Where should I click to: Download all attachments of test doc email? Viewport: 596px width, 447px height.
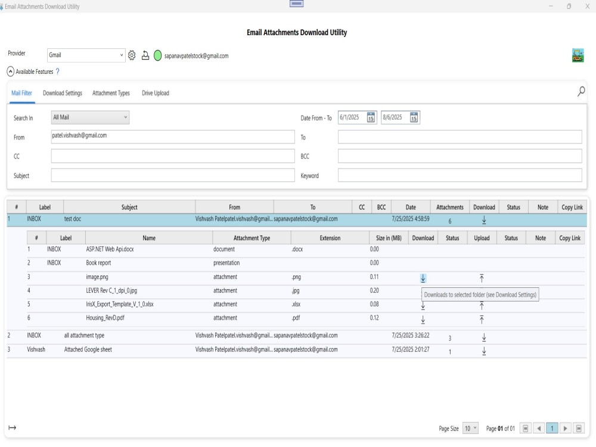click(484, 220)
